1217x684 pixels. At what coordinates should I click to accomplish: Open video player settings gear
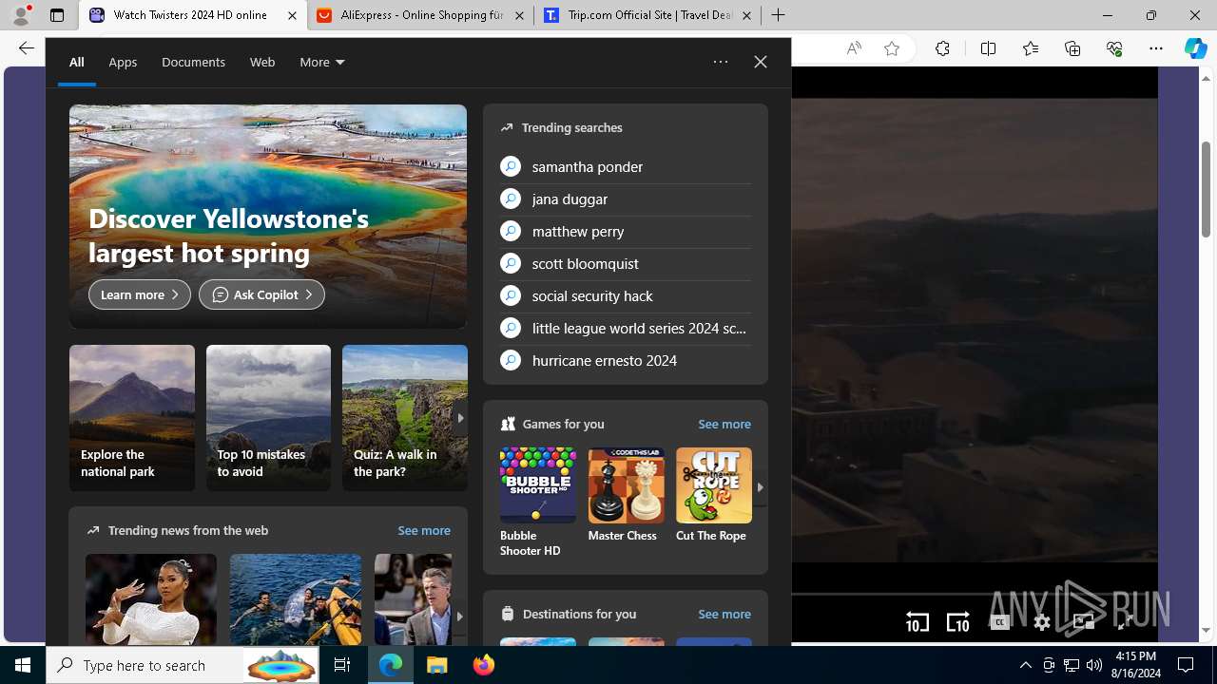pos(1042,623)
